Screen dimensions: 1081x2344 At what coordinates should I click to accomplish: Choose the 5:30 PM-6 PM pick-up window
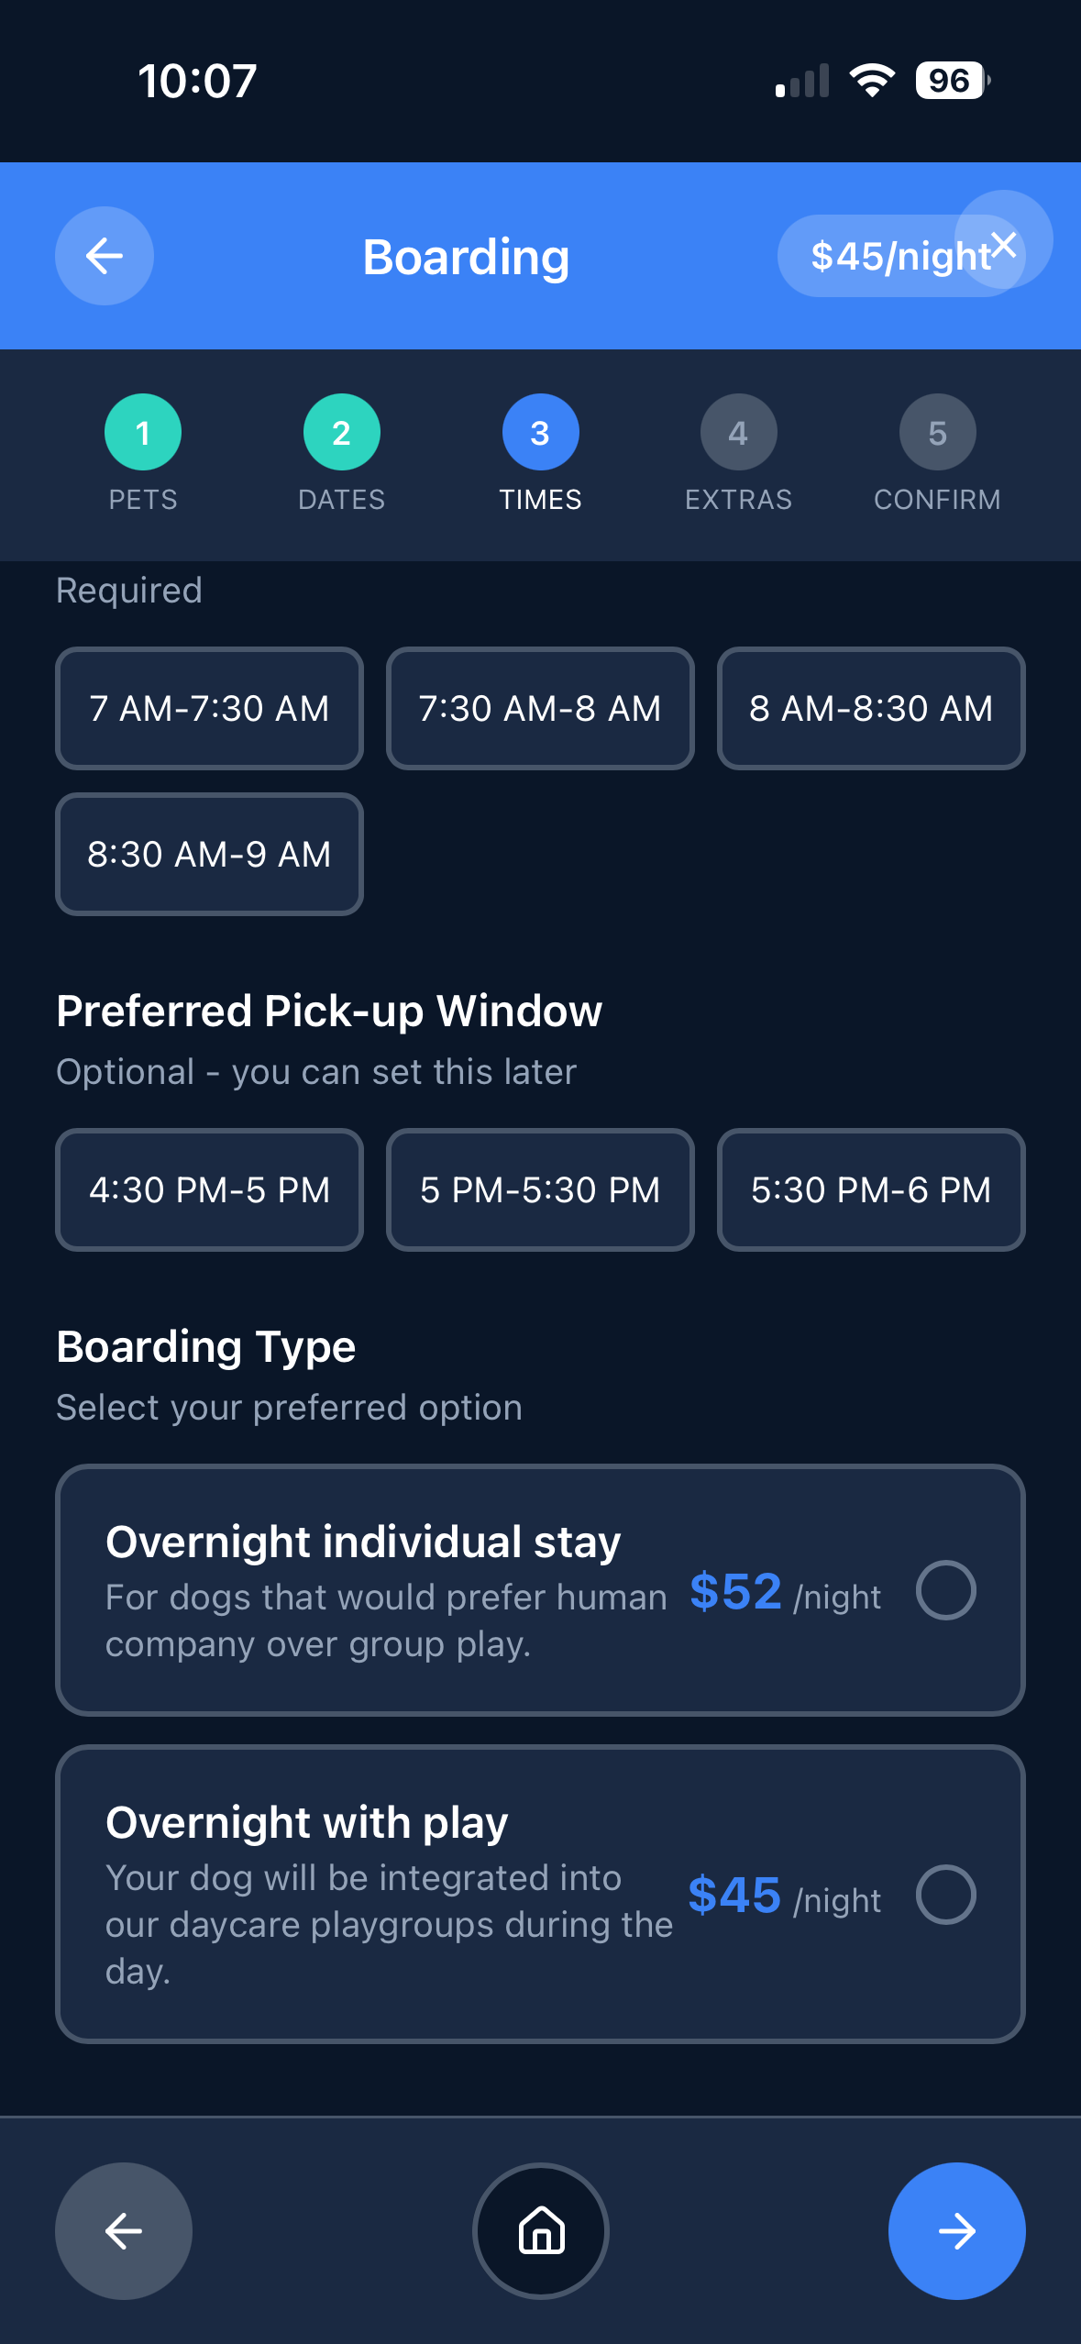coord(871,1189)
